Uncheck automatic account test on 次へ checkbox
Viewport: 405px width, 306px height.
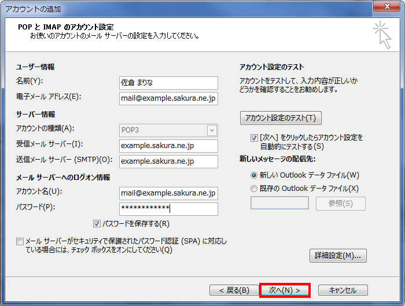pos(255,138)
